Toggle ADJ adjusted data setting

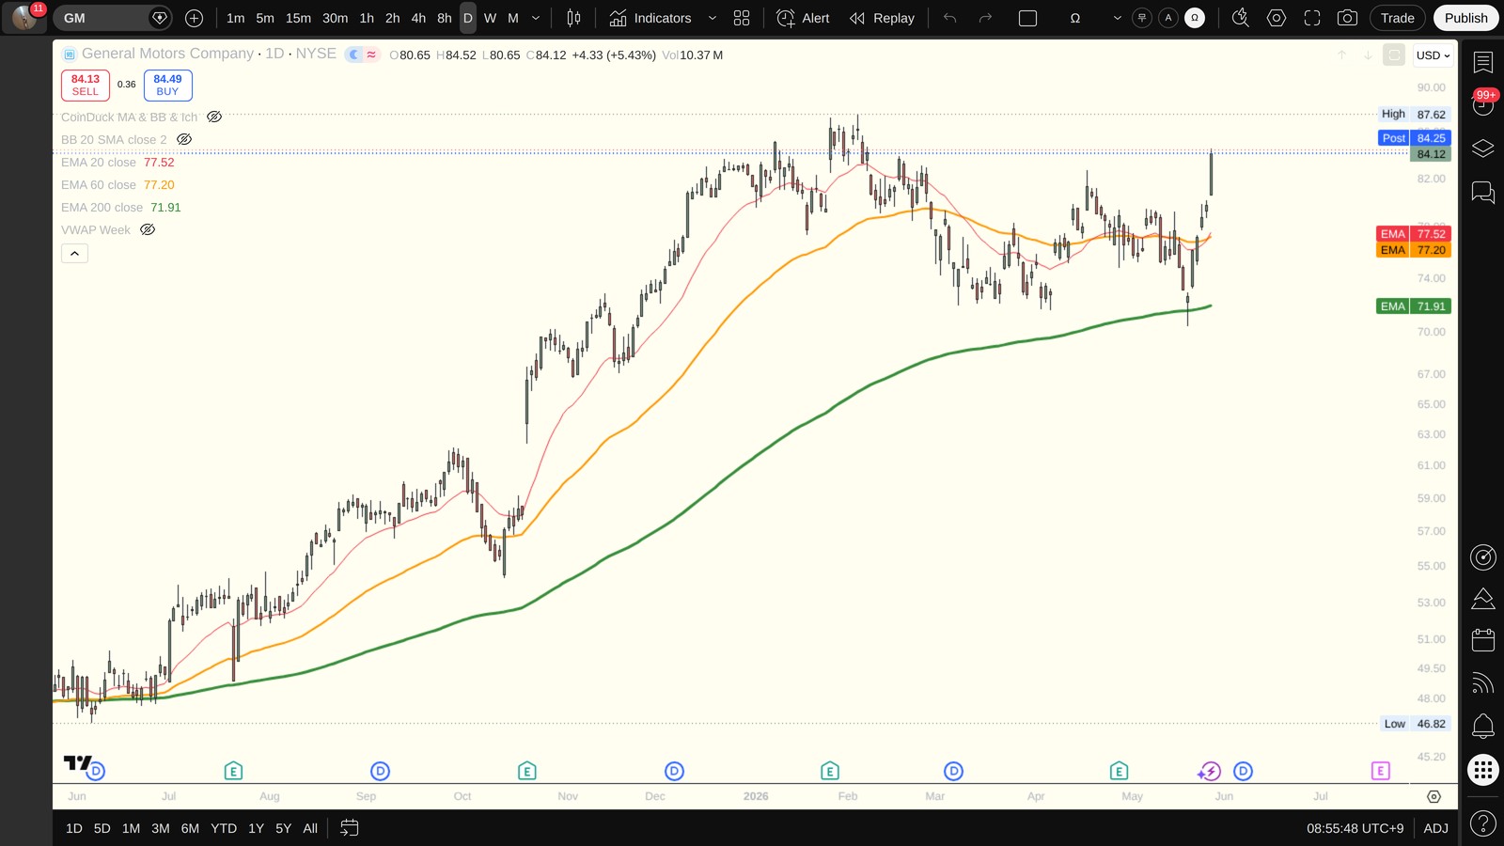pyautogui.click(x=1435, y=828)
